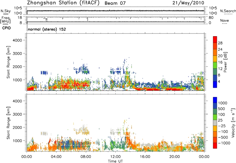Click the 25 label on velocity colorbar
Screen dimensions: 236x163
[x=220, y=120]
